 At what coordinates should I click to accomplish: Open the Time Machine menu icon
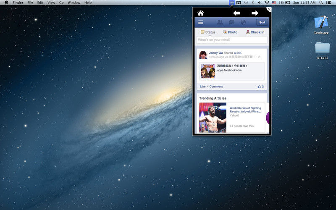click(246, 3)
